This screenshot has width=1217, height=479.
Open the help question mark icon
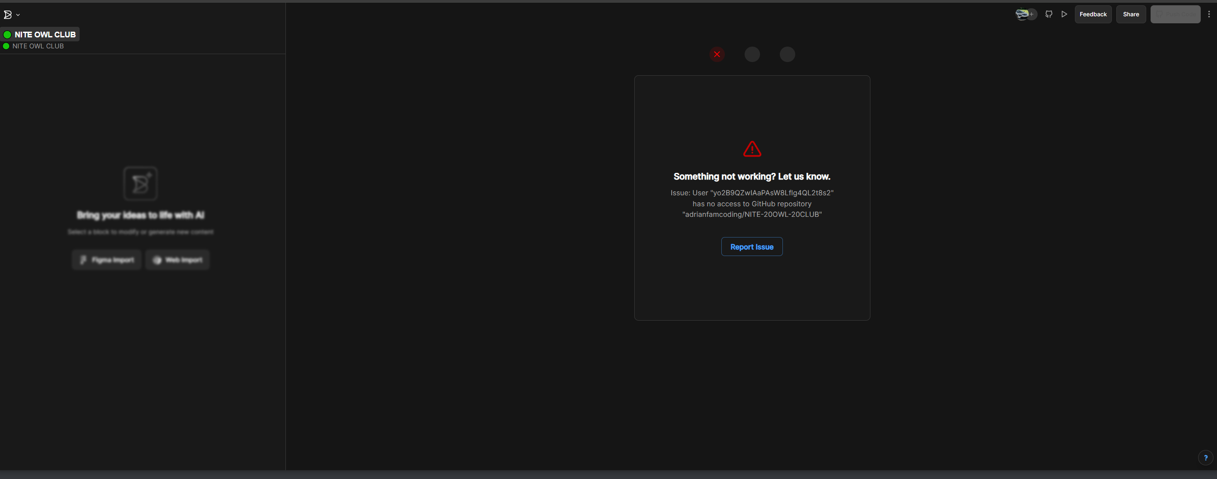(x=1206, y=458)
